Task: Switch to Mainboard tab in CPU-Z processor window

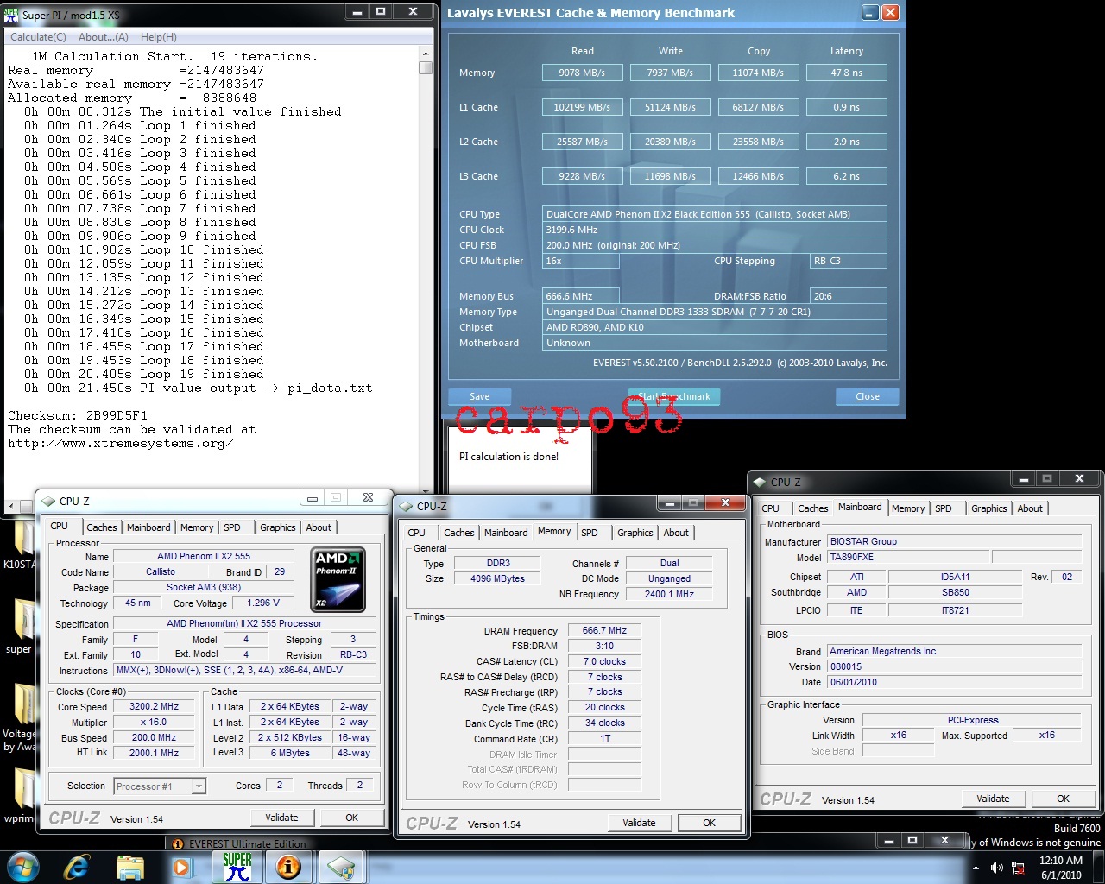Action: coord(148,527)
